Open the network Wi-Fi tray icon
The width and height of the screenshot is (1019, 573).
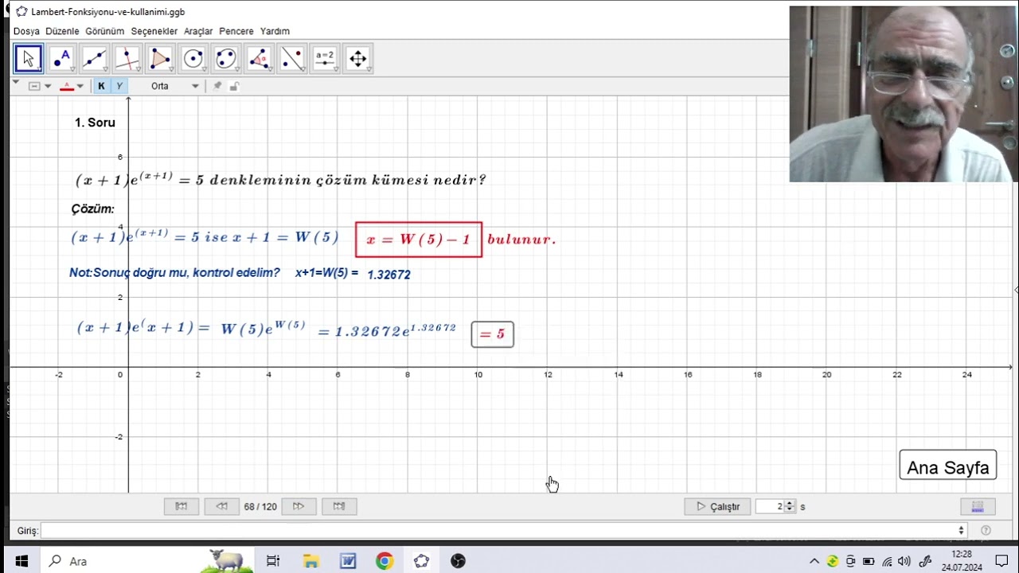click(888, 561)
